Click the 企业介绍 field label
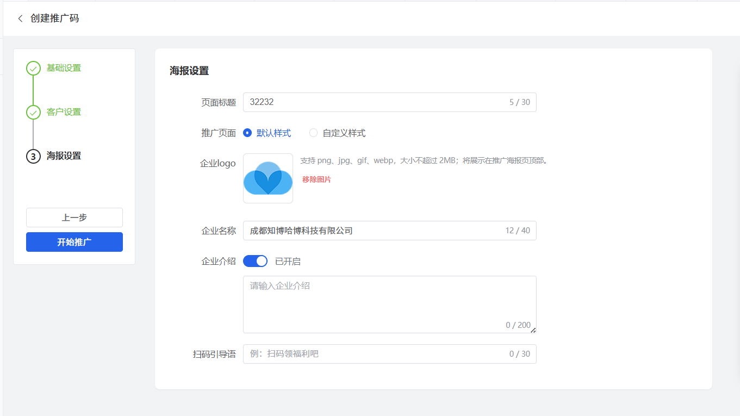This screenshot has height=416, width=740. tap(219, 261)
